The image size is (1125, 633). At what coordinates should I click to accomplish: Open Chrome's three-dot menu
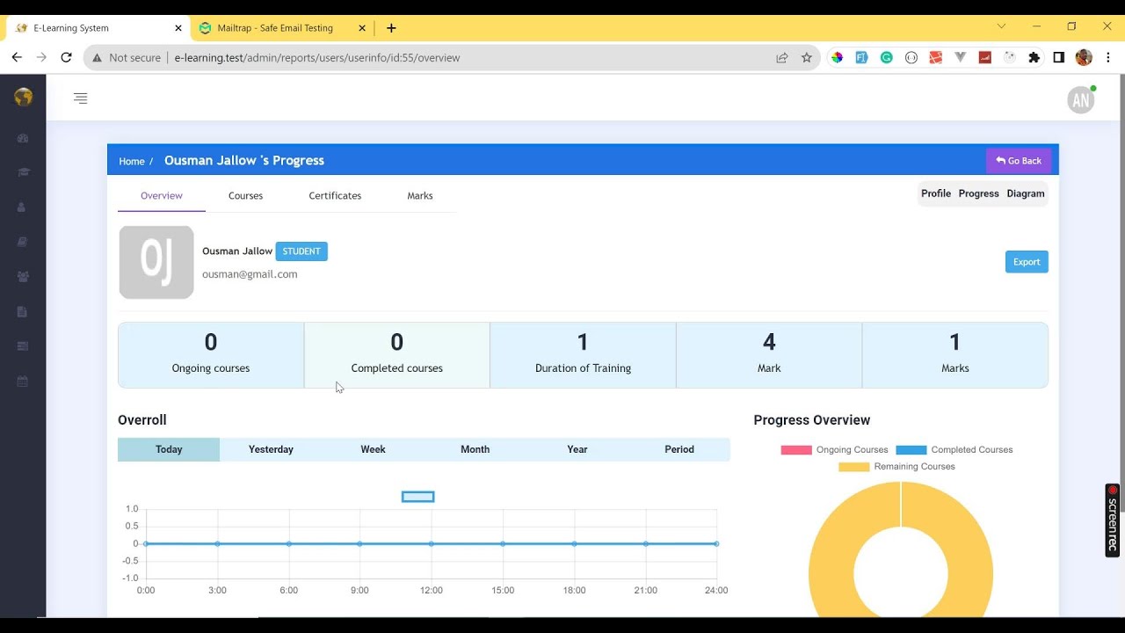pyautogui.click(x=1108, y=57)
